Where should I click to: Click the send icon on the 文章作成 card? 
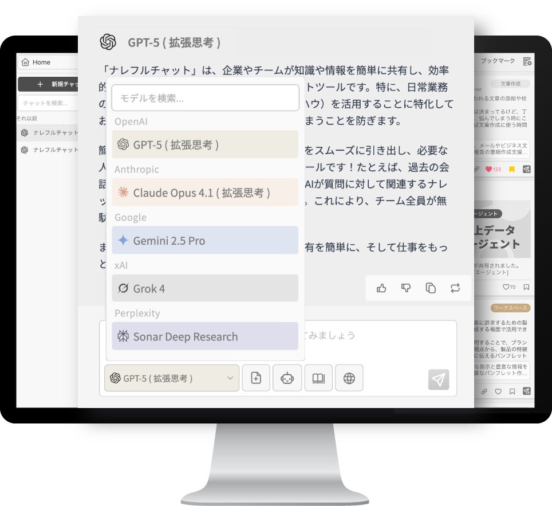[x=527, y=169]
